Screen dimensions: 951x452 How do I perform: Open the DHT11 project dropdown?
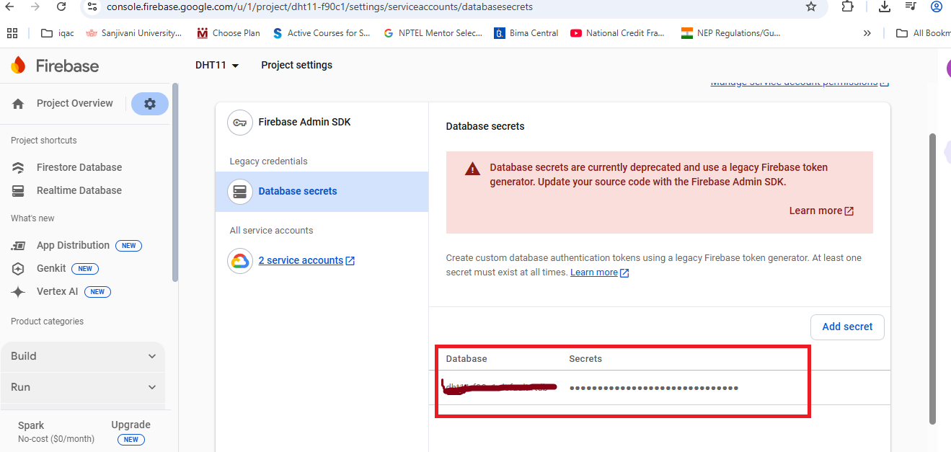(217, 65)
